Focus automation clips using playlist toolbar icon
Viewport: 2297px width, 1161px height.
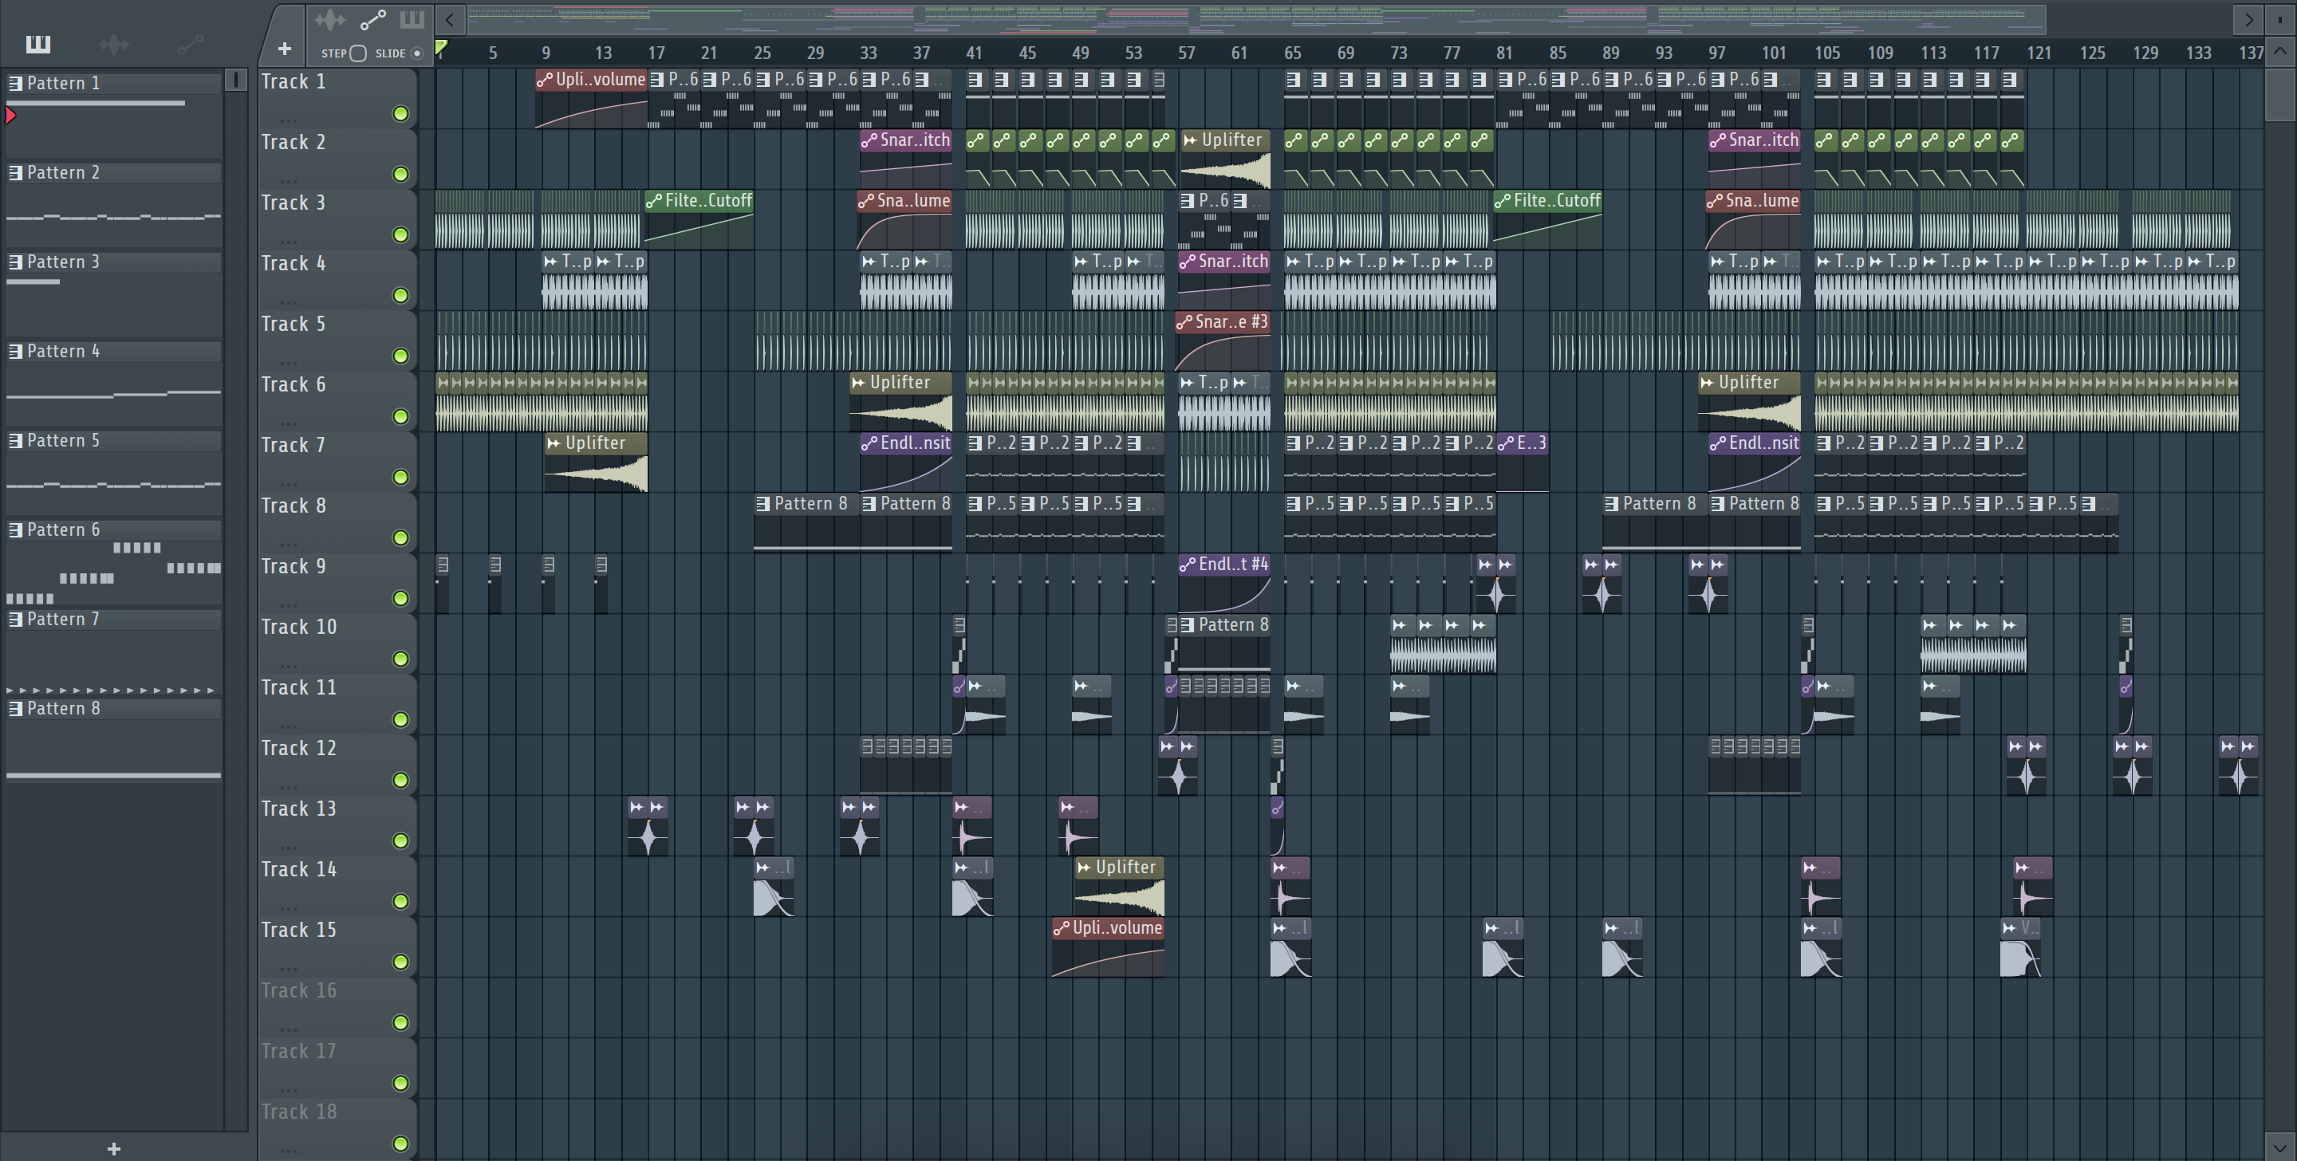372,20
